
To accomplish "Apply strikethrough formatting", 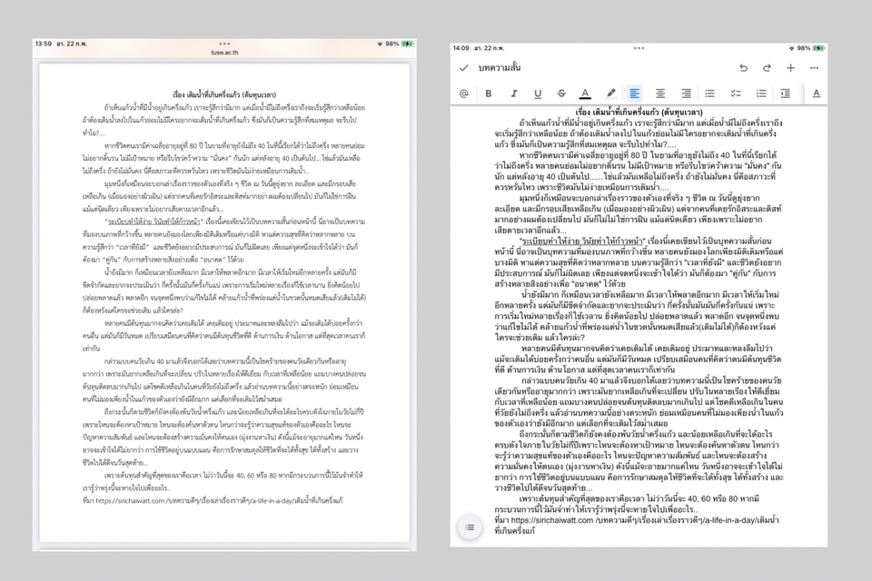I will tap(560, 94).
